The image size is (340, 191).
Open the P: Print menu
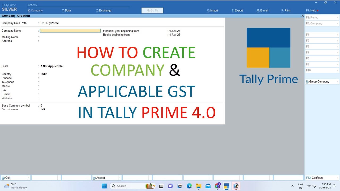[286, 11]
